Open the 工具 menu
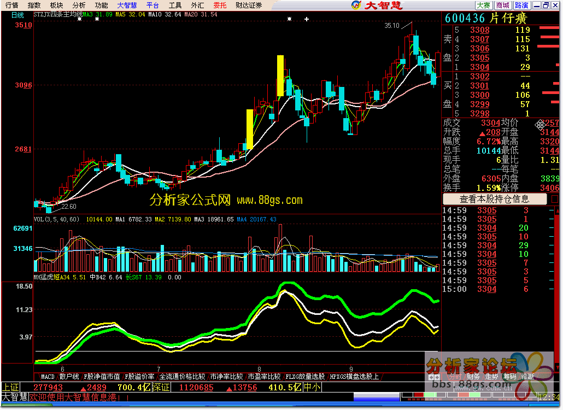The width and height of the screenshot is (563, 410). [175, 5]
